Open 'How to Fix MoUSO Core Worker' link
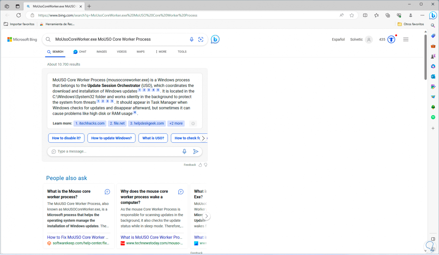Viewport: 439px width, 255px height. [78, 237]
